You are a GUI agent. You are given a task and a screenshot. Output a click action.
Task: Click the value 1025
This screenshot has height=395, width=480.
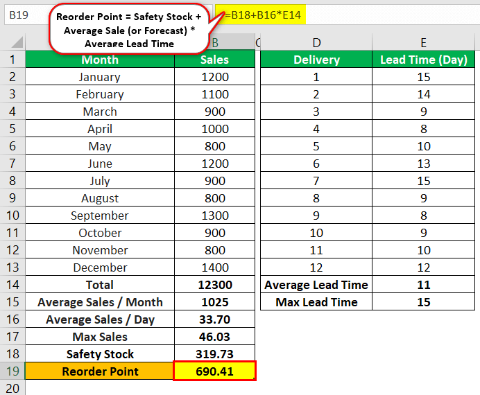tap(214, 302)
